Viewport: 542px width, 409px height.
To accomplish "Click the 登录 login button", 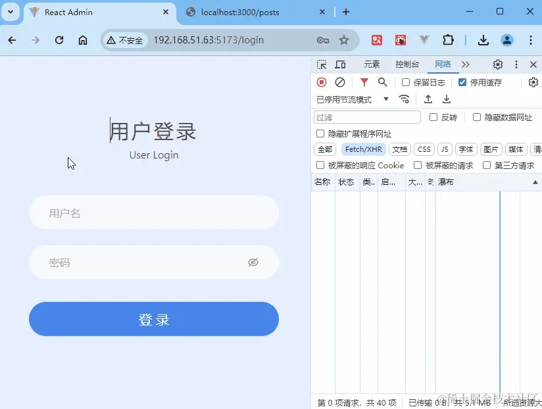I will [153, 318].
